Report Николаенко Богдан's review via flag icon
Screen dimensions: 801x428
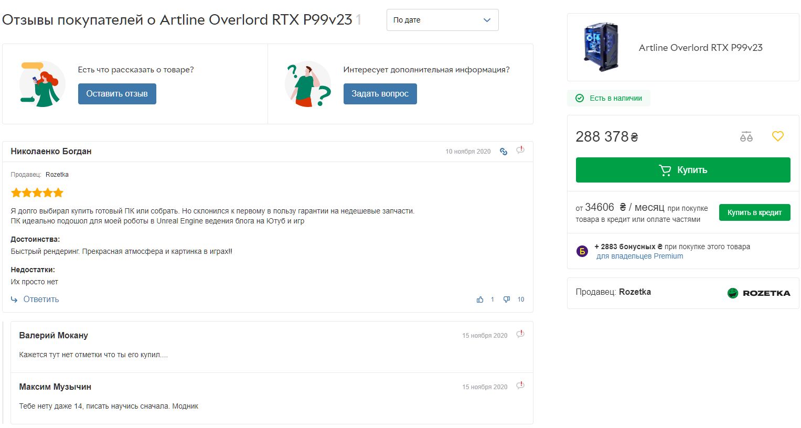point(520,151)
